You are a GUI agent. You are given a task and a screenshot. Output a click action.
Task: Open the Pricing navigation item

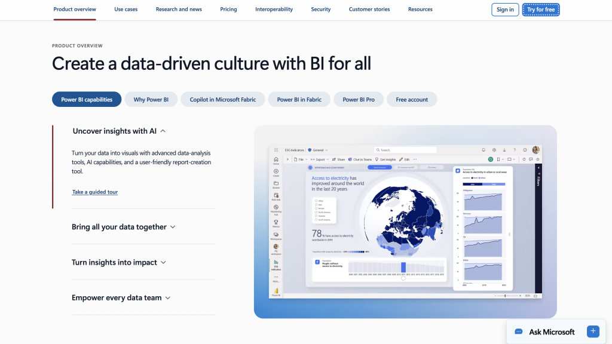(228, 10)
